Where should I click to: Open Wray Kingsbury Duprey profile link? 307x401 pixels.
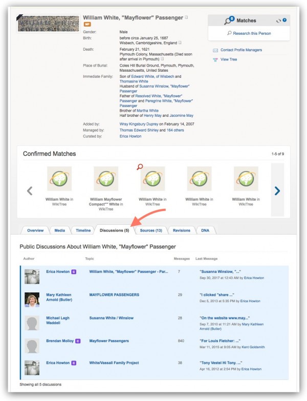pos(139,124)
